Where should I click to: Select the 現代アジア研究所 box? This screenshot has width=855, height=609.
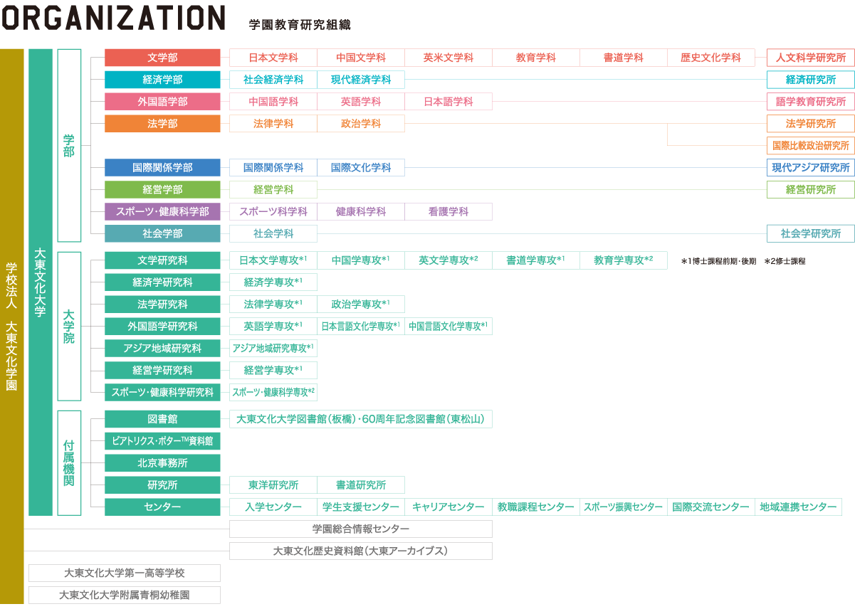[811, 168]
